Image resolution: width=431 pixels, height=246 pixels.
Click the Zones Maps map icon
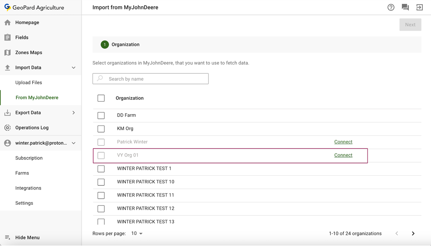[x=7, y=53]
